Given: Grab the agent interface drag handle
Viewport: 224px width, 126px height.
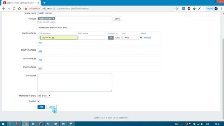Looking at the screenshot, I should click(39, 37).
